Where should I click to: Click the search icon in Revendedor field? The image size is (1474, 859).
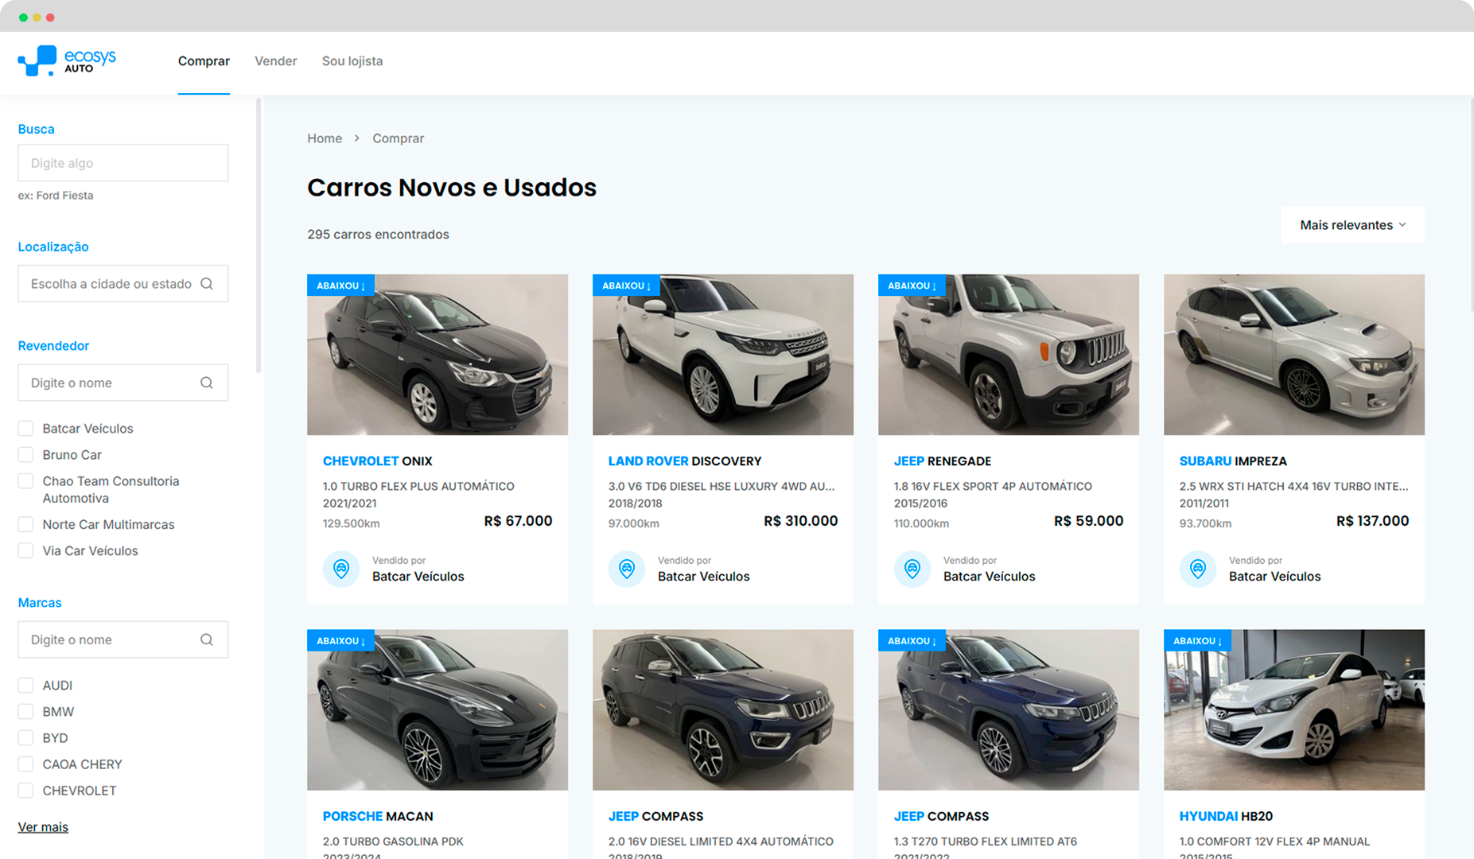pos(207,383)
